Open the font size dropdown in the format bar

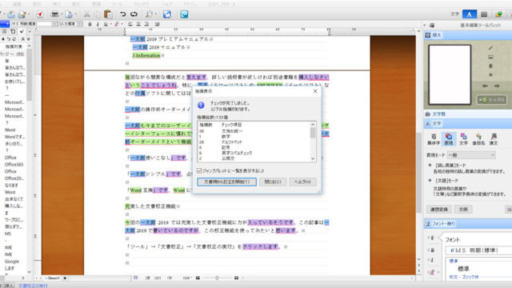tap(80, 24)
